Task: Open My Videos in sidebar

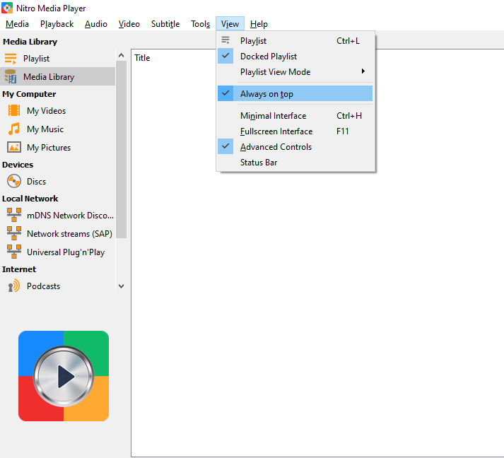Action: click(57, 110)
